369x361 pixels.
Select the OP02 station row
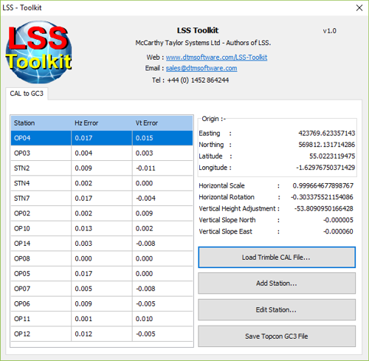coord(102,213)
